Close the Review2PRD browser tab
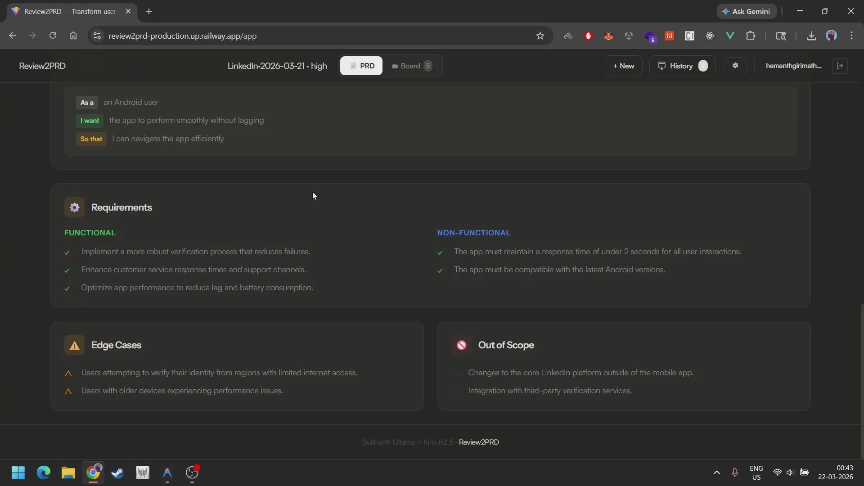Image resolution: width=864 pixels, height=486 pixels. 128,11
